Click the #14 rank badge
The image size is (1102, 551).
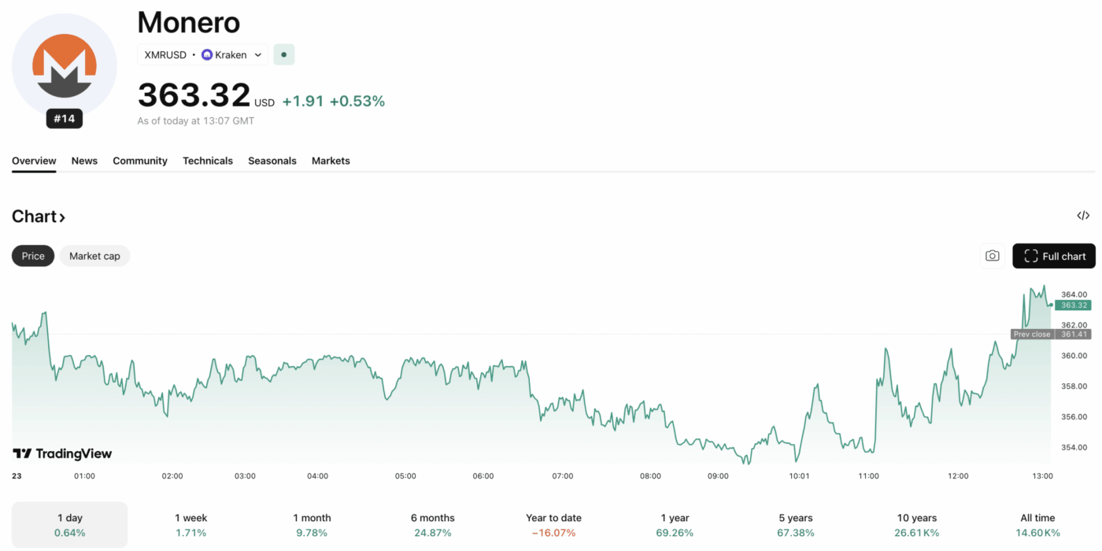point(65,119)
